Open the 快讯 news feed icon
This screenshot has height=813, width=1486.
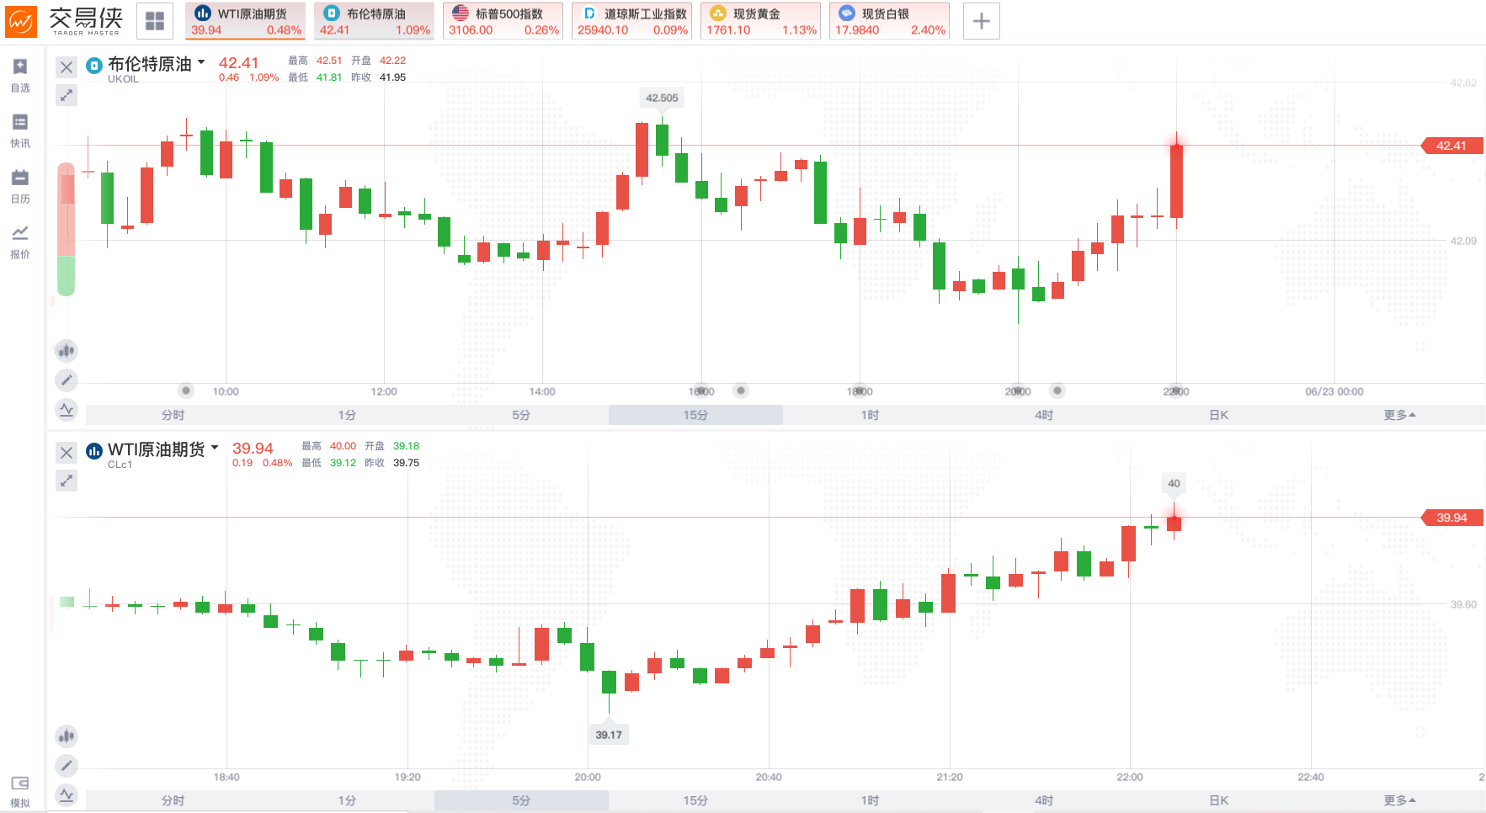(x=20, y=130)
